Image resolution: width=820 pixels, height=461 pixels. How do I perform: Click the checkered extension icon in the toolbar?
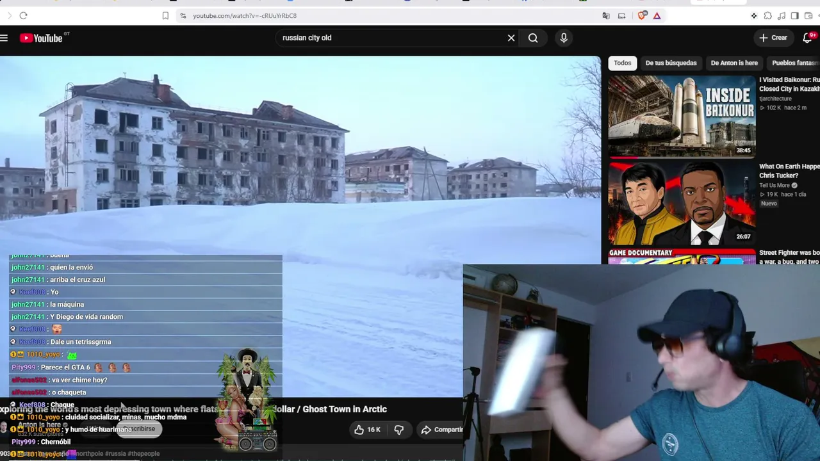754,15
